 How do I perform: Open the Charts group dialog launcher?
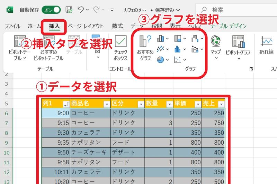(251, 69)
